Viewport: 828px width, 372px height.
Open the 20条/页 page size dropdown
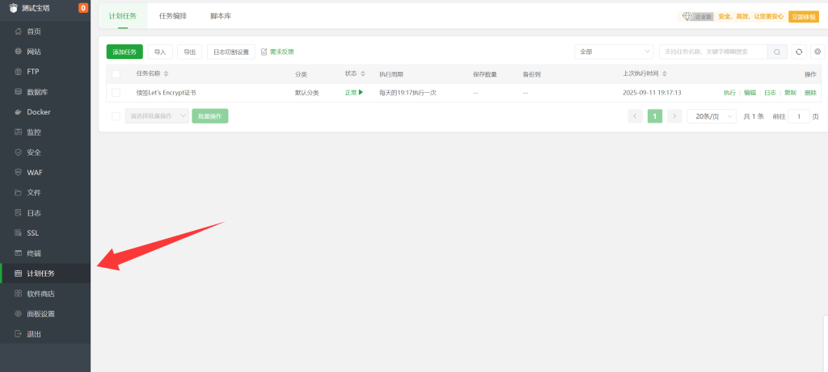tap(711, 116)
